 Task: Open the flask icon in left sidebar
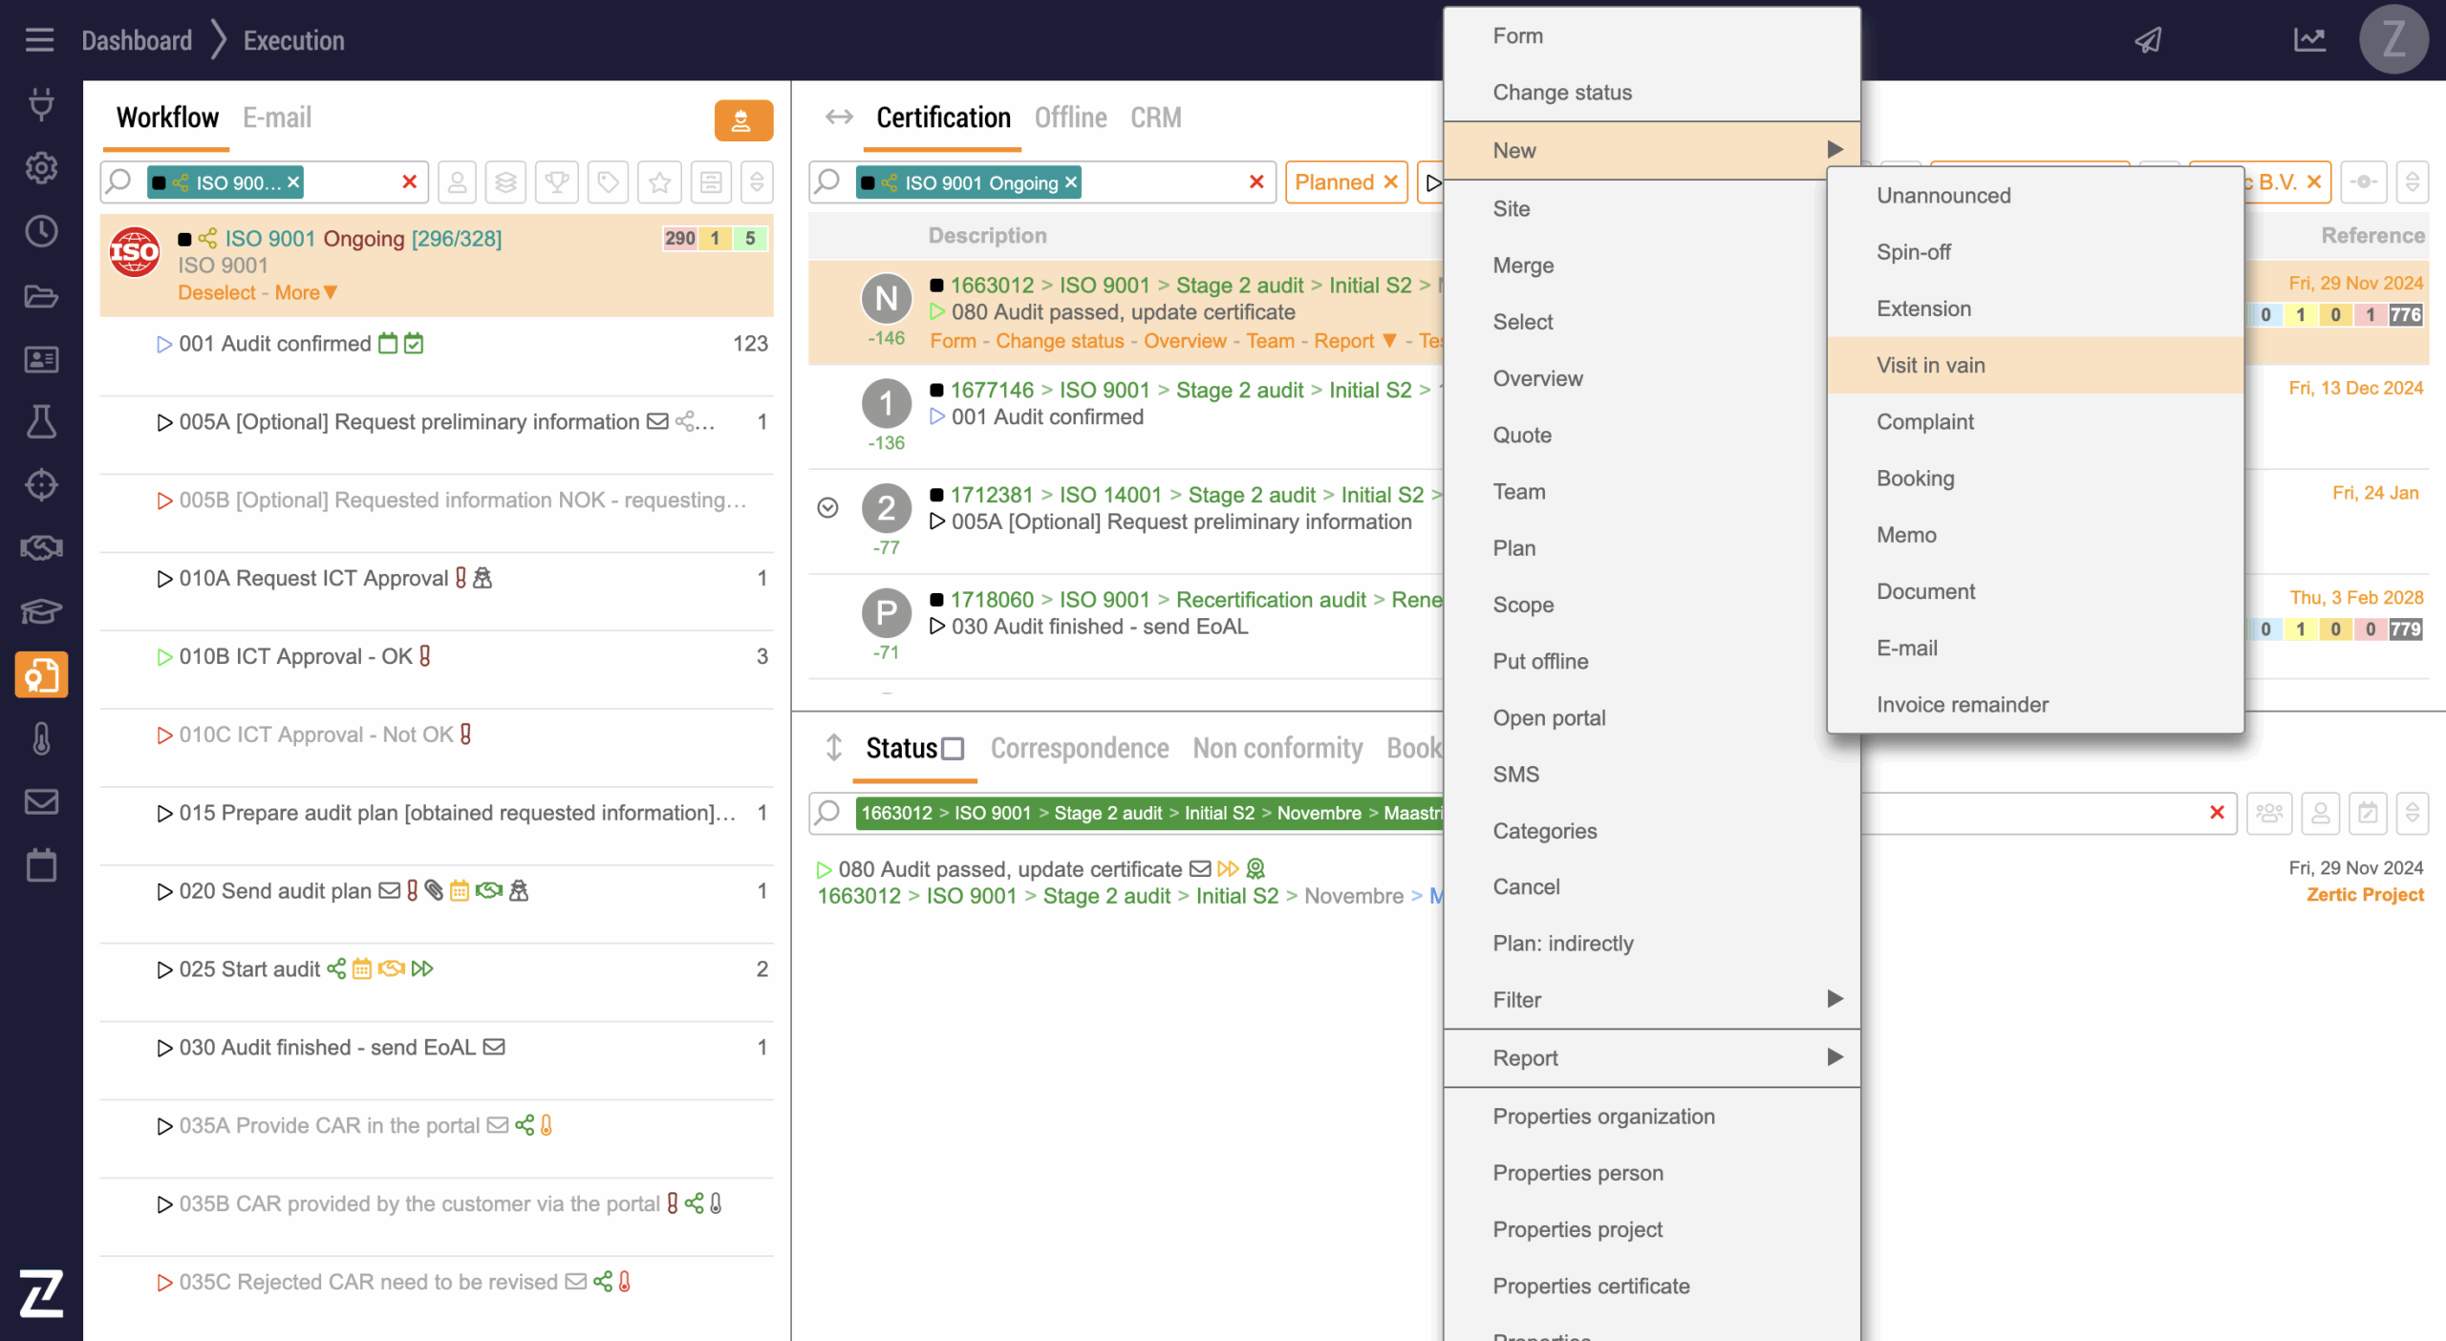41,421
